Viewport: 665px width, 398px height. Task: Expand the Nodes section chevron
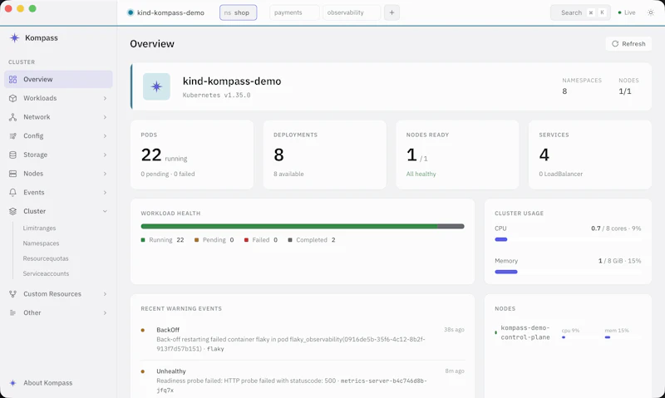(x=105, y=174)
